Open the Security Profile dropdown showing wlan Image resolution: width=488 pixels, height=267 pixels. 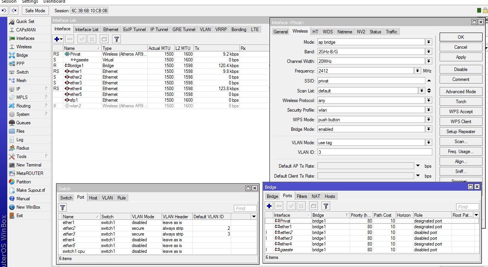point(429,110)
